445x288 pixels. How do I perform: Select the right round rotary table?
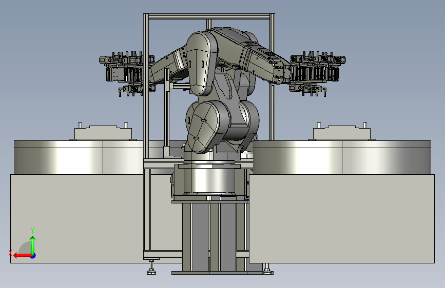[342, 157]
